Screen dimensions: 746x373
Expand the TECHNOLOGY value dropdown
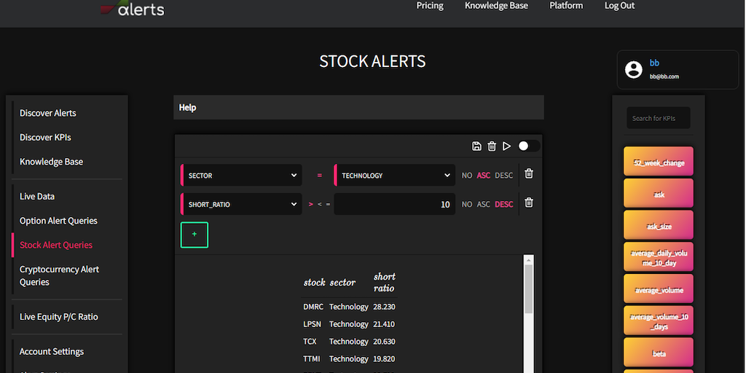(395, 176)
